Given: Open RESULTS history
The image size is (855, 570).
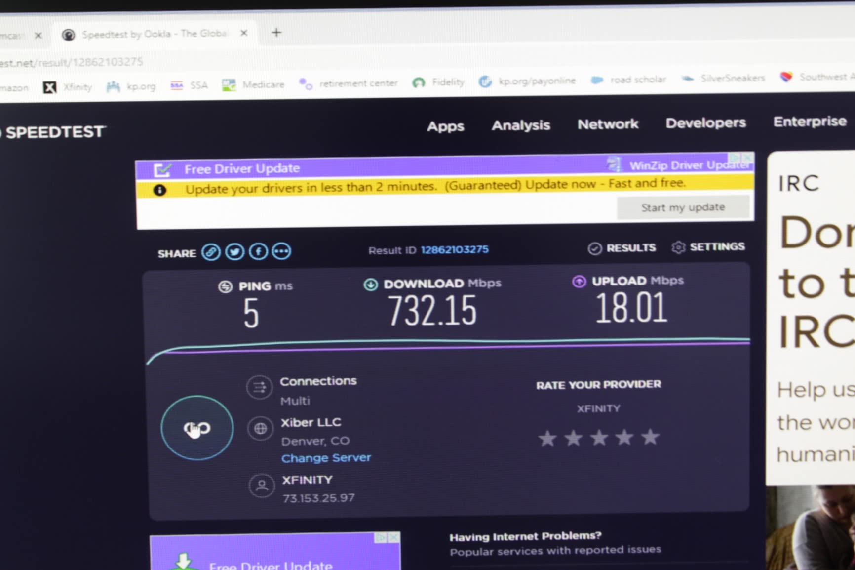Looking at the screenshot, I should 622,248.
